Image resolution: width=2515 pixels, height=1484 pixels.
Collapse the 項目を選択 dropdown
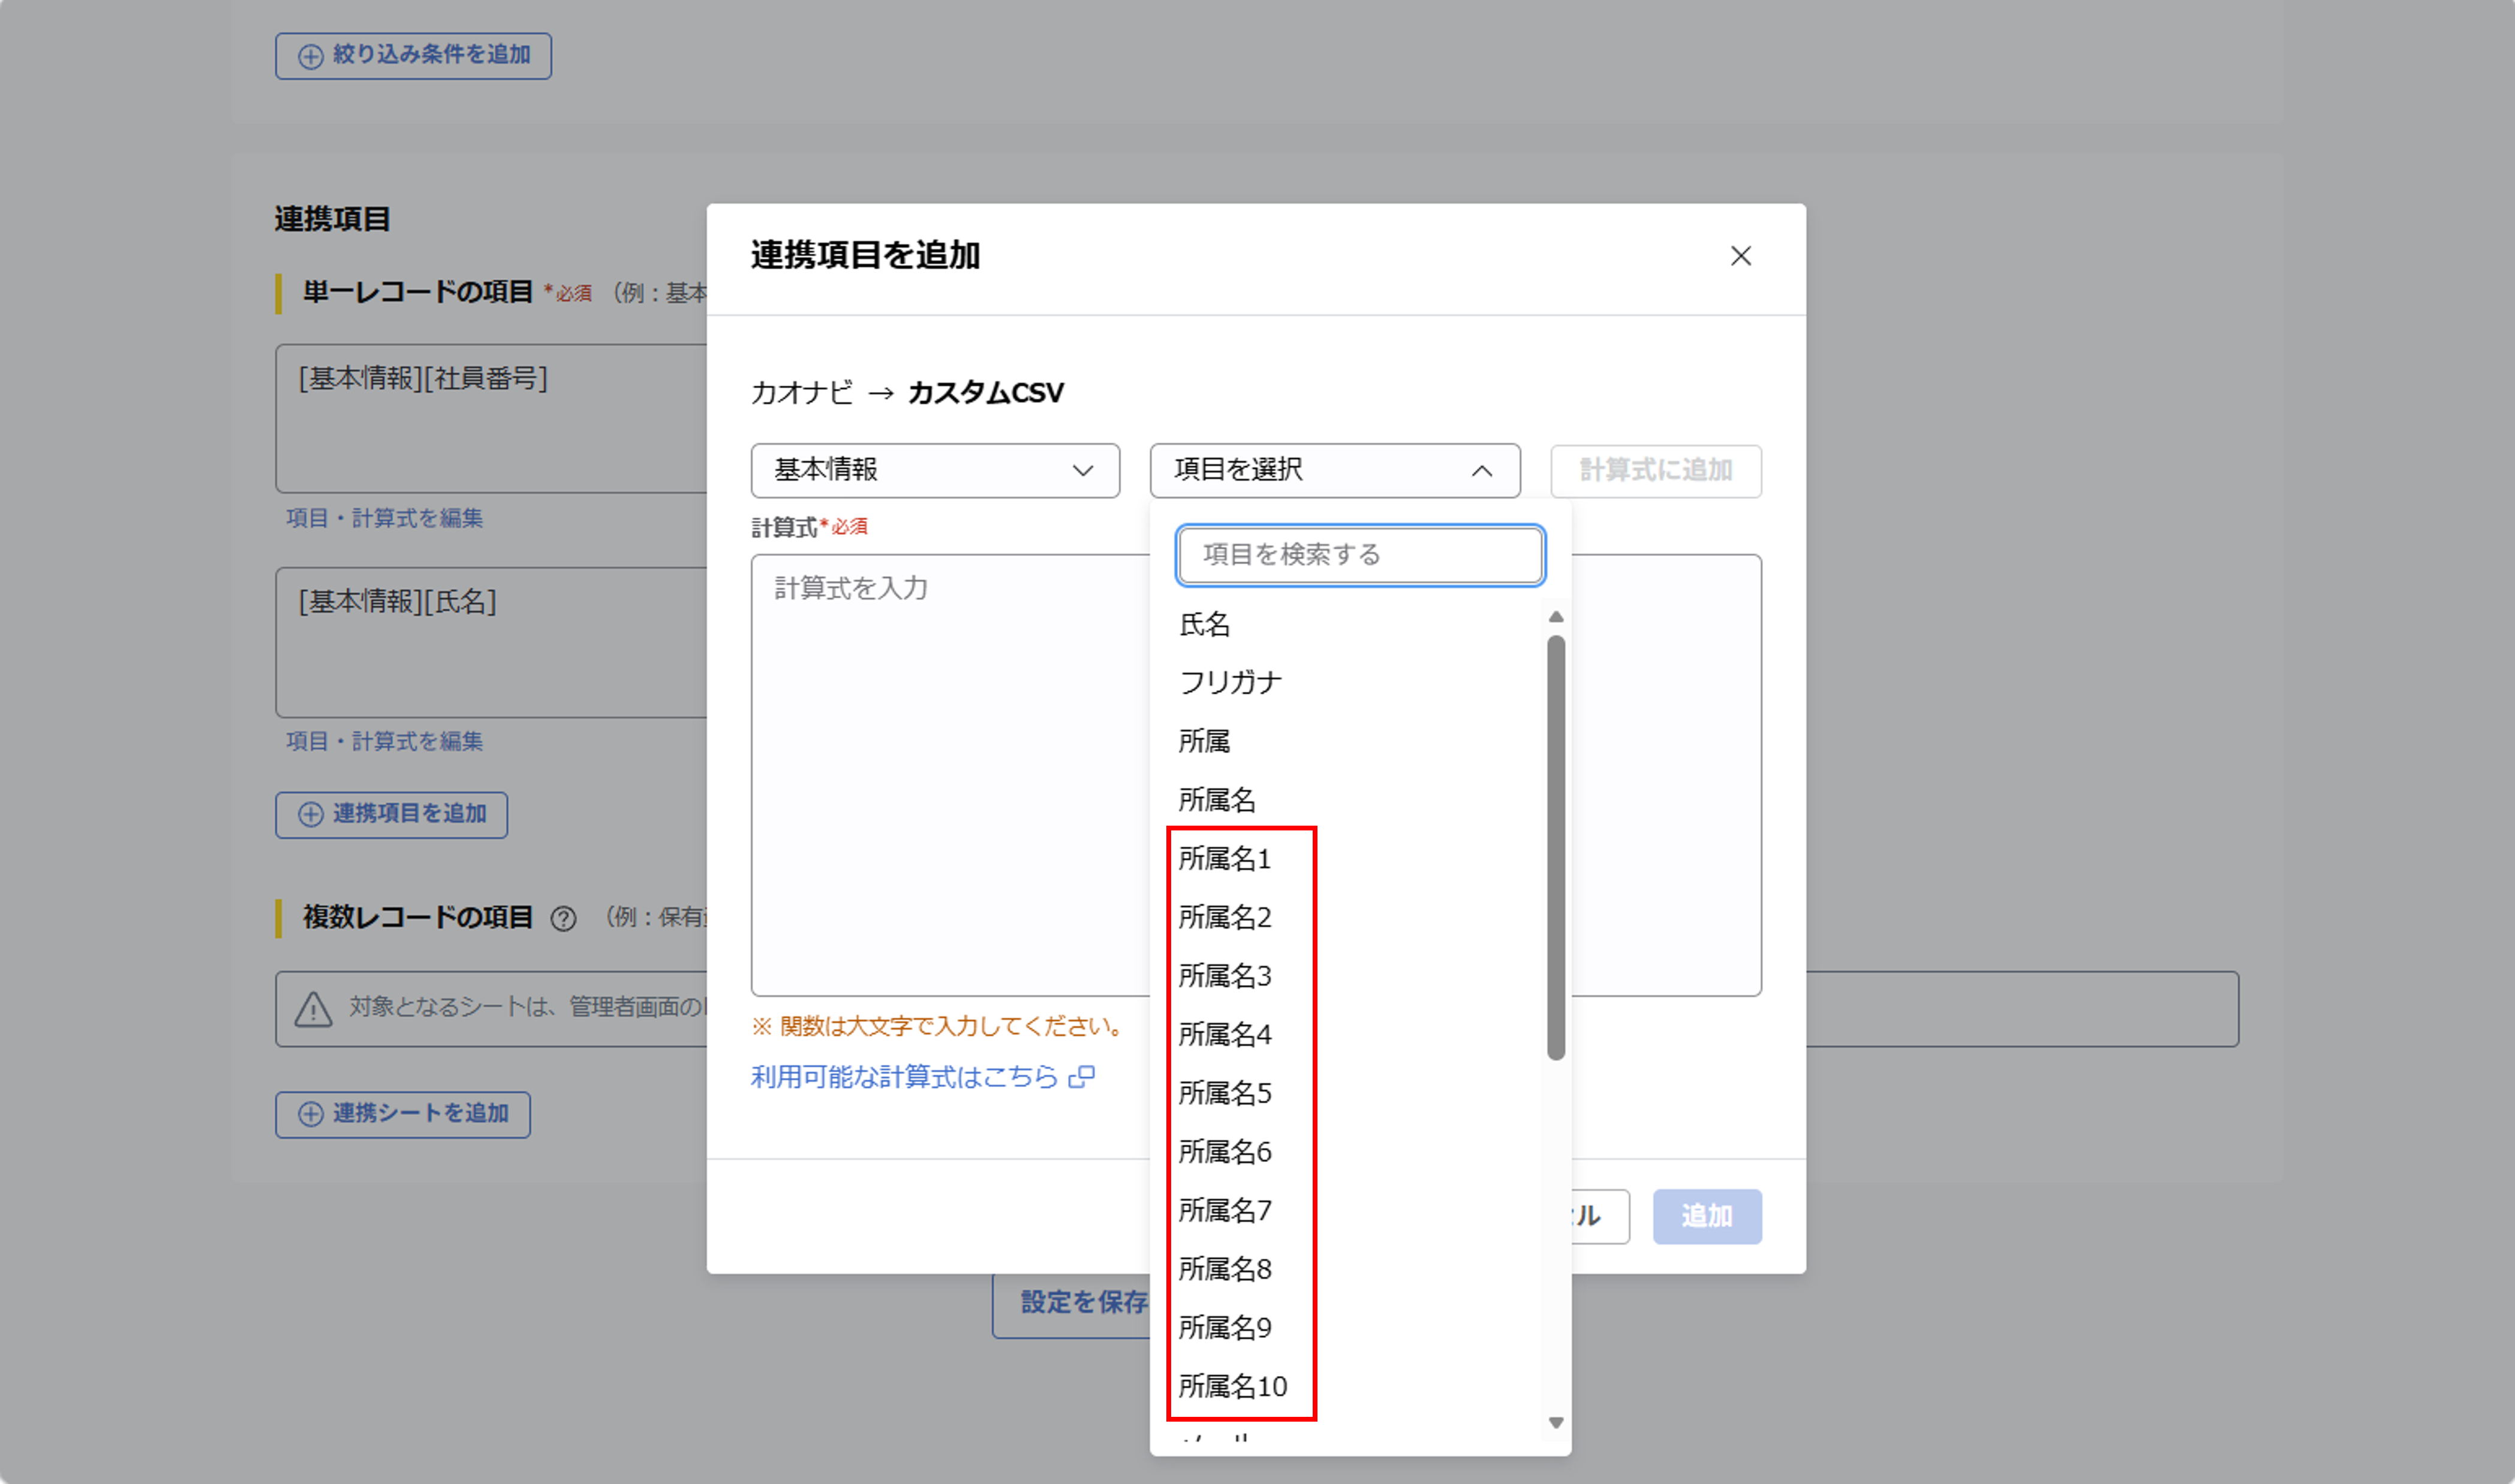[x=1335, y=470]
